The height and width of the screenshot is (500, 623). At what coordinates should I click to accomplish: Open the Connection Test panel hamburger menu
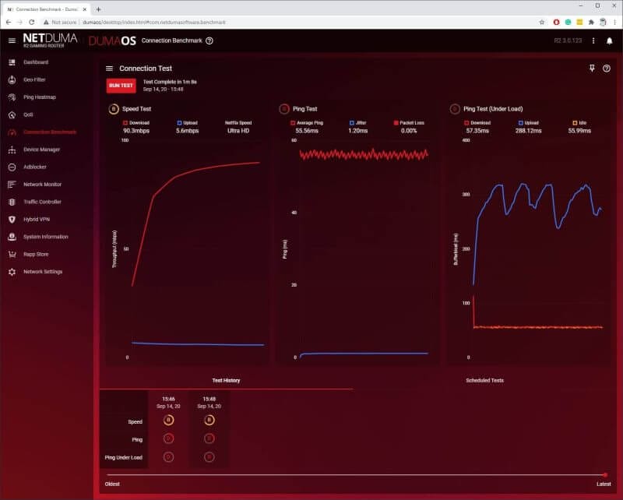pyautogui.click(x=110, y=69)
